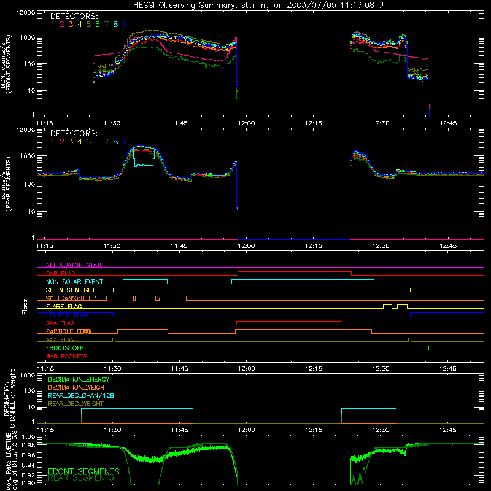491x491 pixels.
Task: Click green detector number 6 in the front segments legend
Action: click(x=98, y=25)
